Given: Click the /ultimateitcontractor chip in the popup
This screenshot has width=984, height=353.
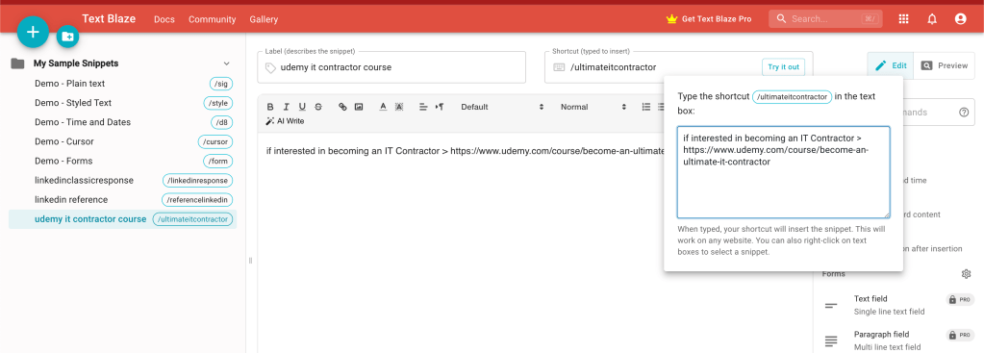Looking at the screenshot, I should point(793,96).
